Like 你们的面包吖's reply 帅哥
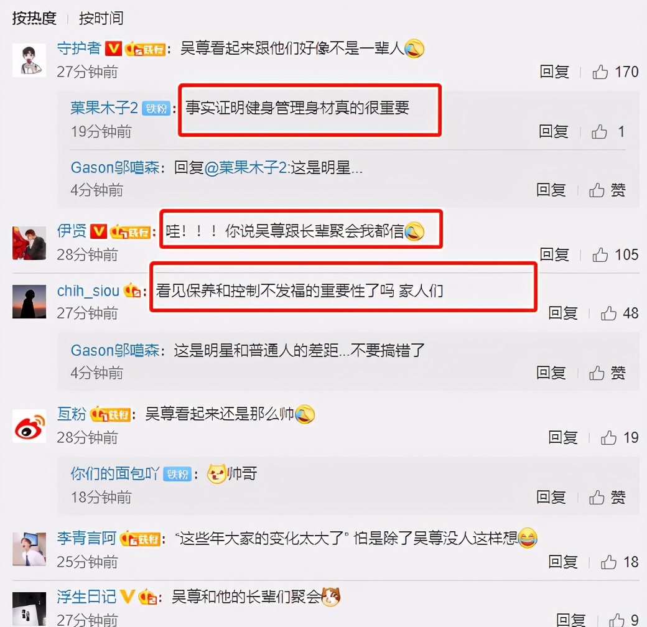647x627 pixels. pyautogui.click(x=597, y=497)
